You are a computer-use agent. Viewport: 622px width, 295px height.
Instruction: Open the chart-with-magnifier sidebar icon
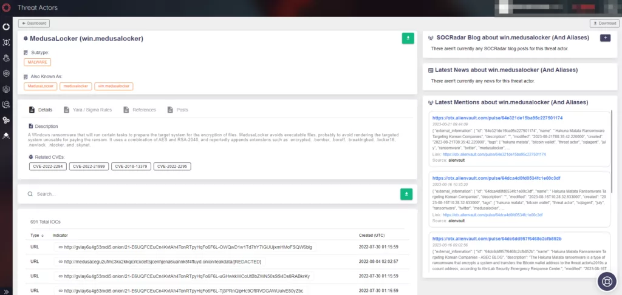[x=6, y=104]
